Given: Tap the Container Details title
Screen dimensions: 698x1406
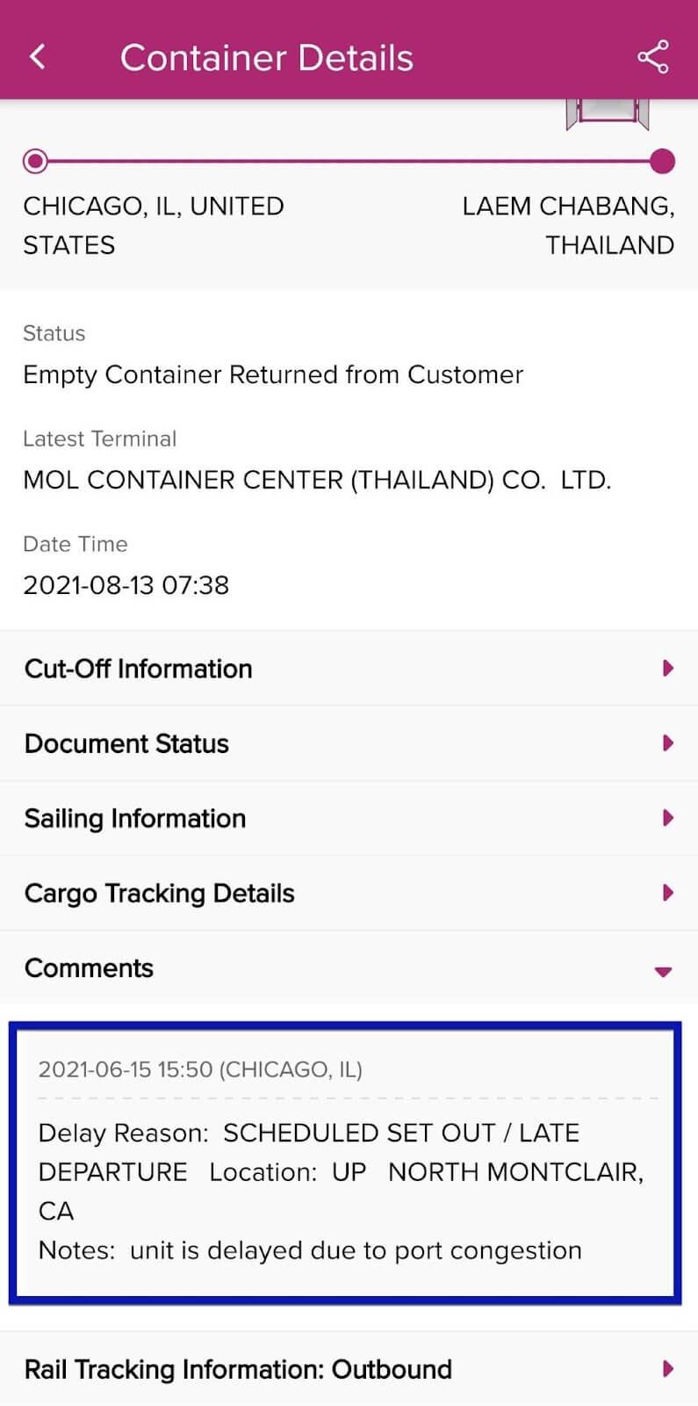Looking at the screenshot, I should click(x=266, y=58).
